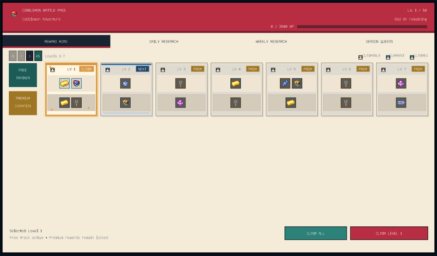Select the free yellow helmet reward in LV 5

point(297,83)
